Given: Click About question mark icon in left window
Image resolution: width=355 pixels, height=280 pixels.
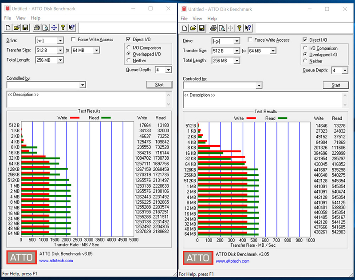Looking at the screenshot, I should [x=63, y=28].
